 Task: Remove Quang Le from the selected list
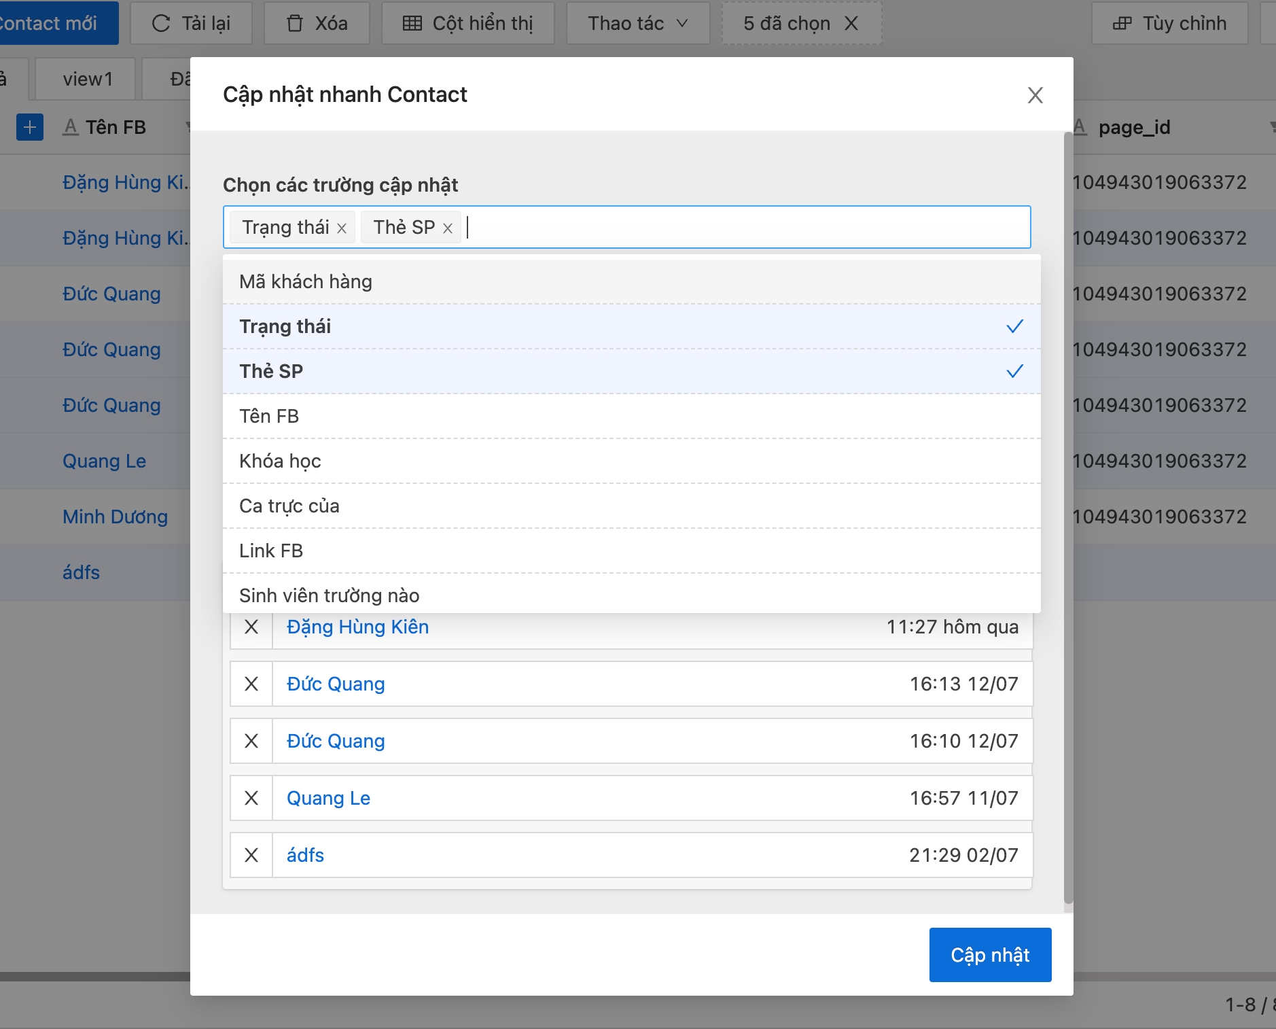click(x=251, y=798)
